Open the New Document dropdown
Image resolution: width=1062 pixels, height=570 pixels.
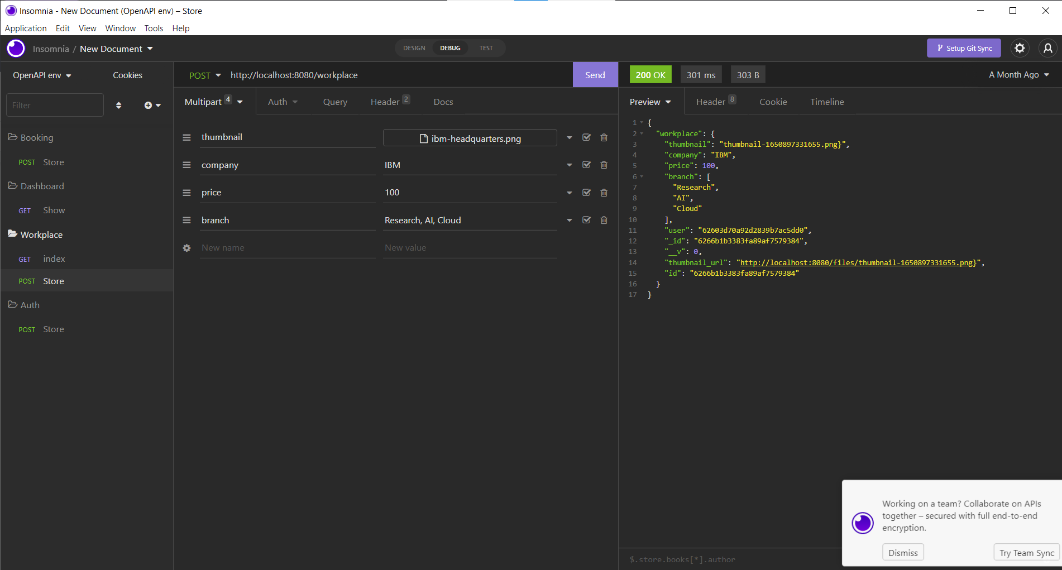116,49
